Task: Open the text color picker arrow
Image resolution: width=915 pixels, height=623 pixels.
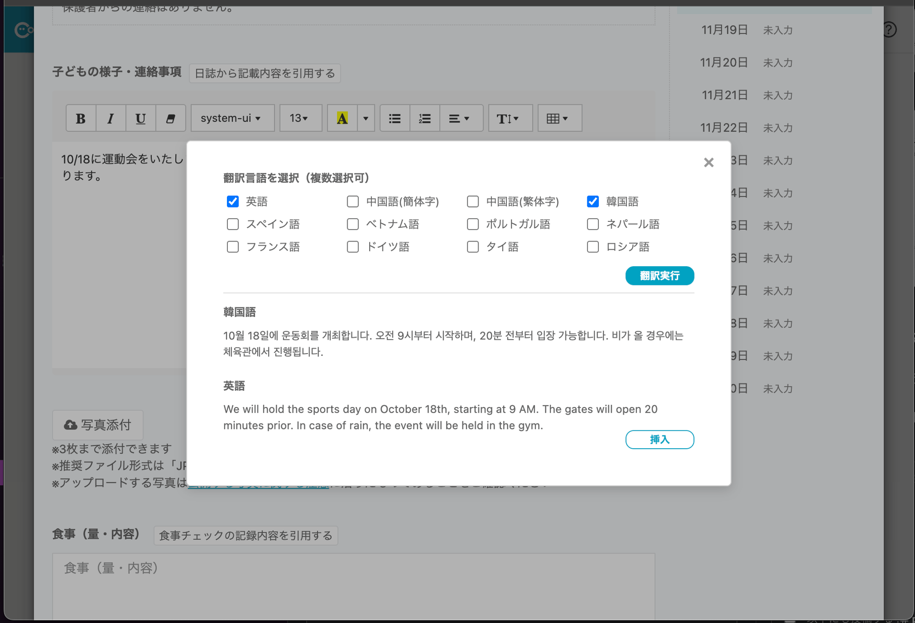Action: pyautogui.click(x=365, y=118)
